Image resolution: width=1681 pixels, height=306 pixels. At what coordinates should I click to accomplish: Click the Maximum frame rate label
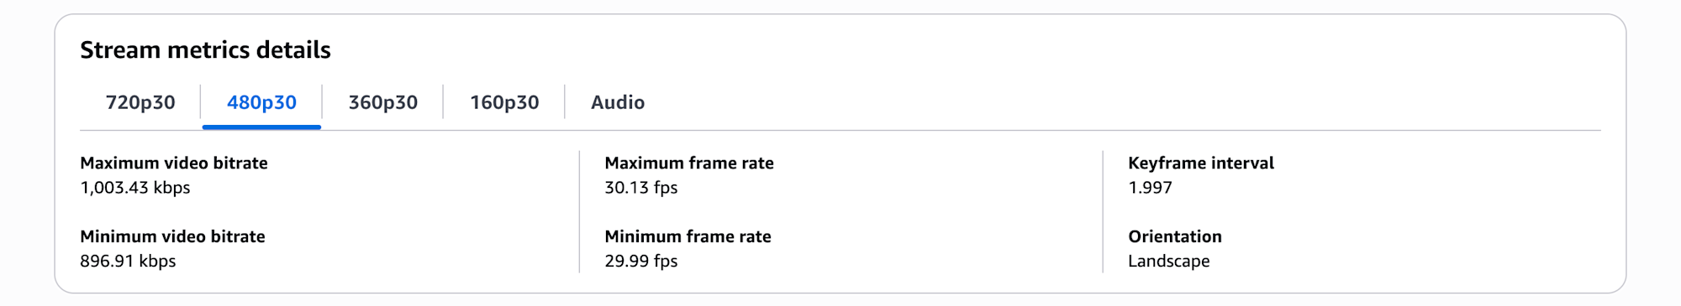click(x=689, y=163)
